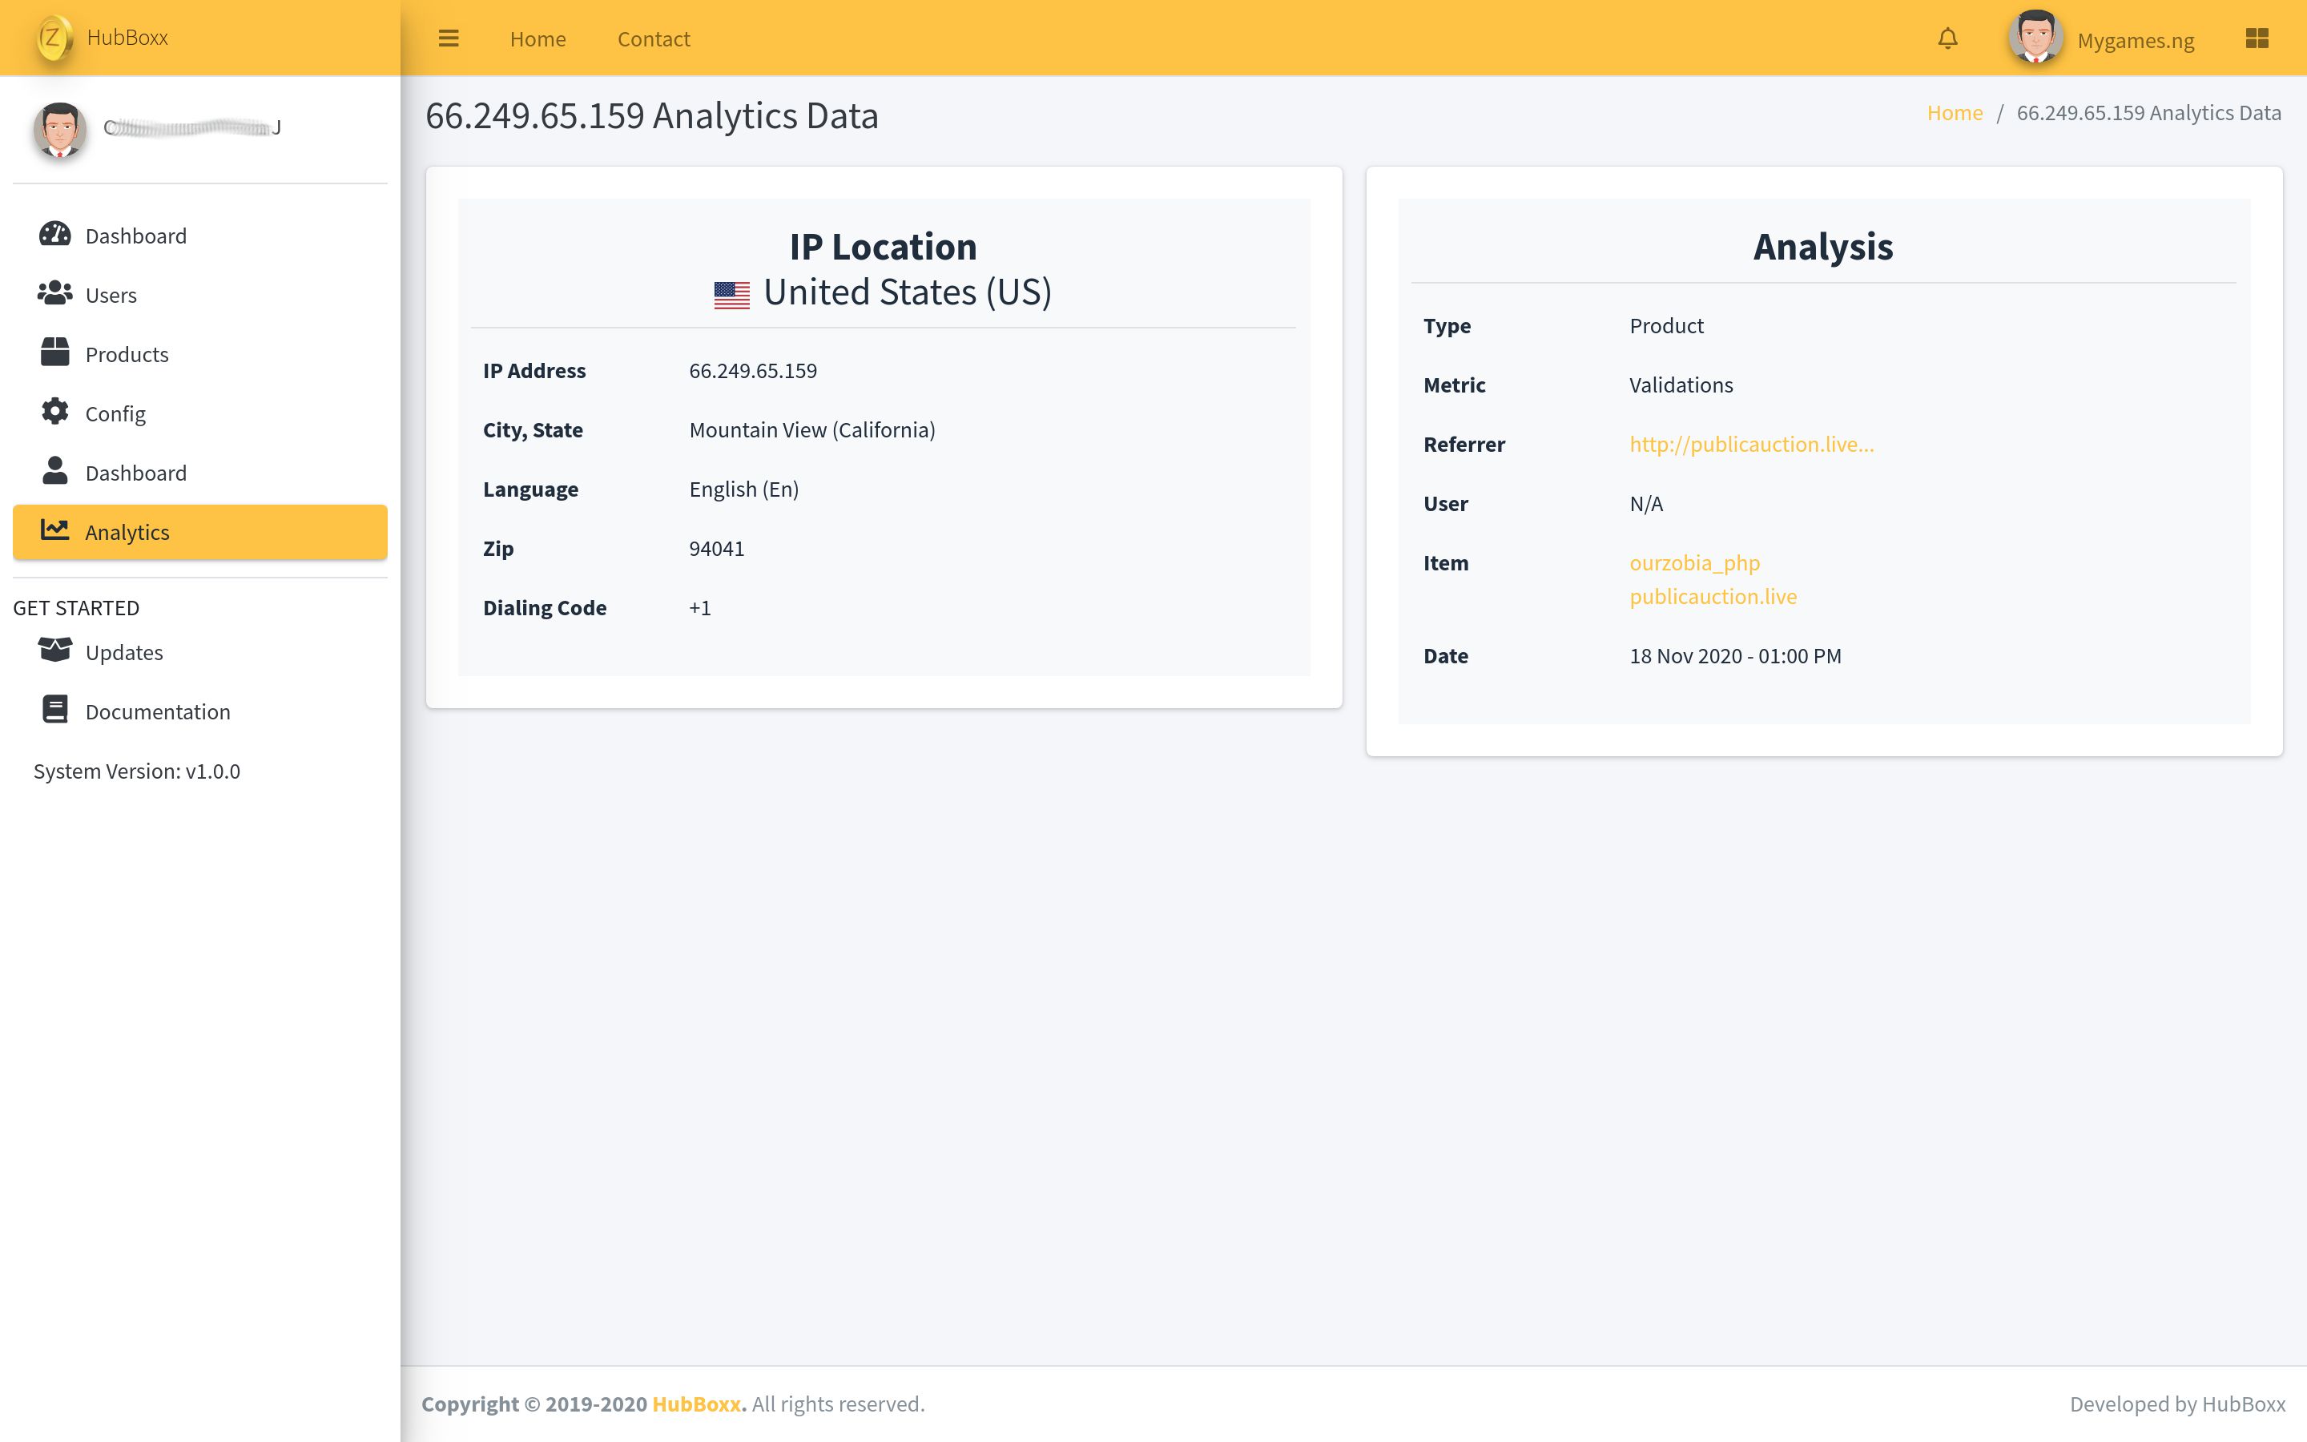Click the grid apps icon in header
This screenshot has width=2307, height=1442.
(2257, 38)
